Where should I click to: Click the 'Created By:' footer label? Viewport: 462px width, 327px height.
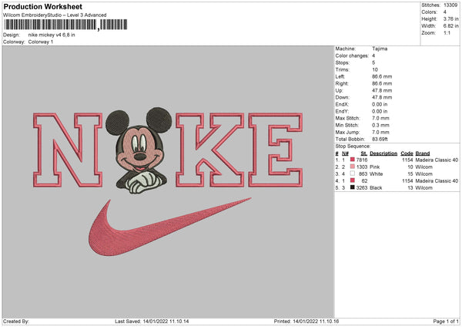click(16, 321)
